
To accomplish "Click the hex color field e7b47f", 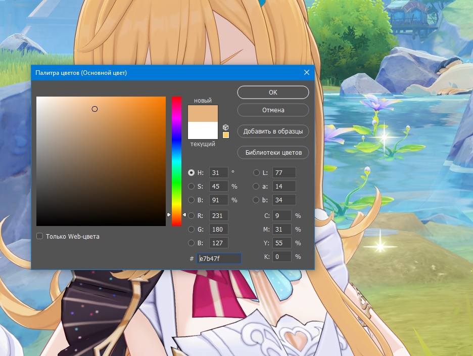I will click(219, 258).
